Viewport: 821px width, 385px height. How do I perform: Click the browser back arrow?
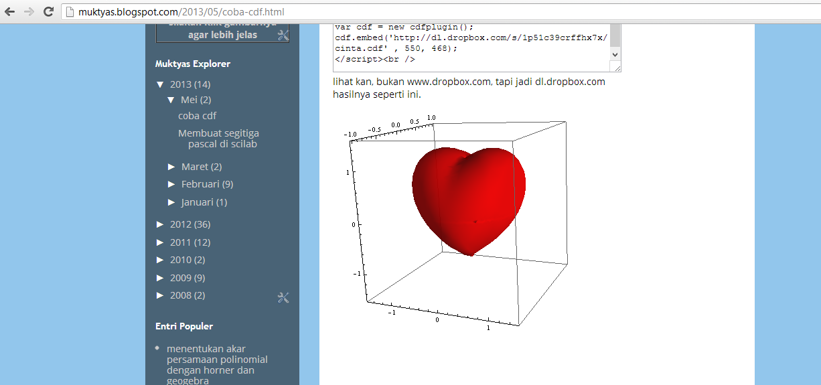pyautogui.click(x=9, y=11)
